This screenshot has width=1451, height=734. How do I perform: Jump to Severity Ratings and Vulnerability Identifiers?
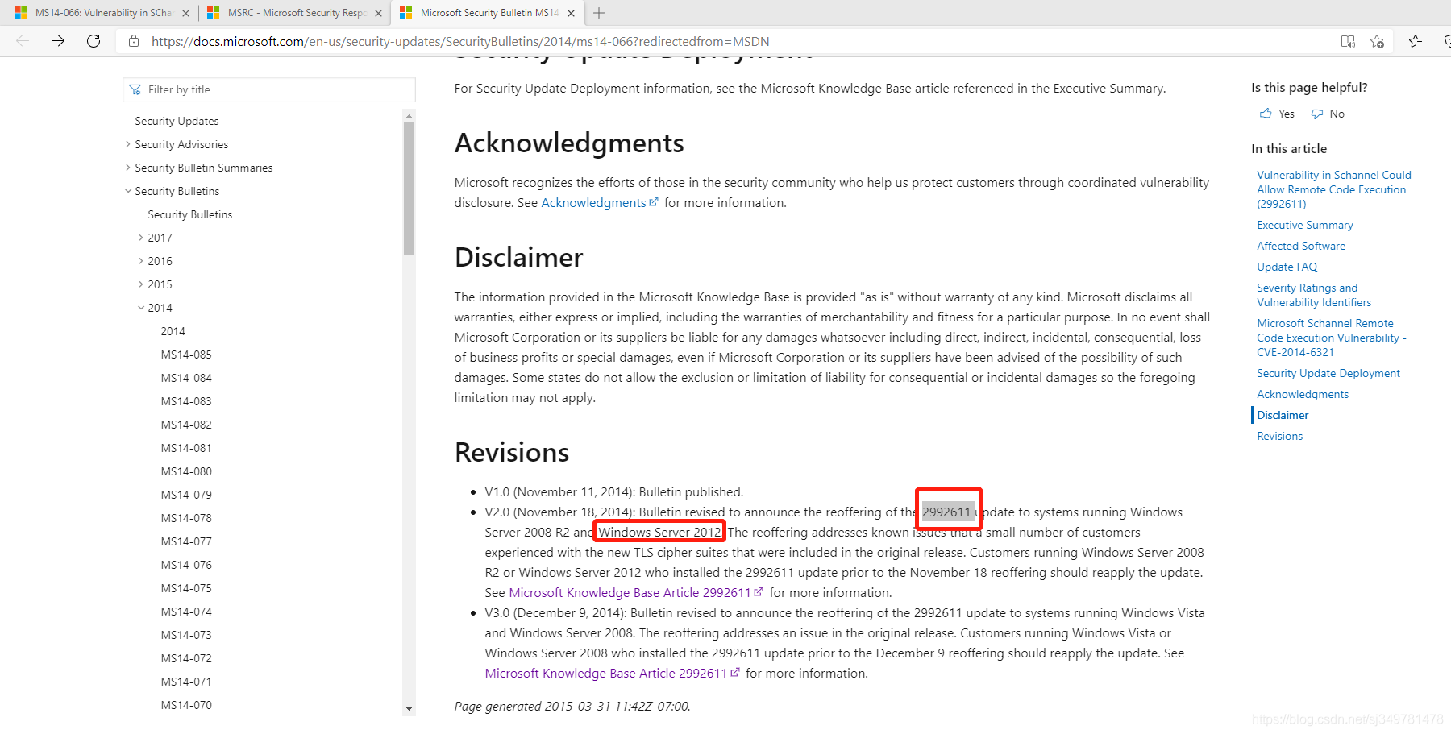(x=1314, y=295)
